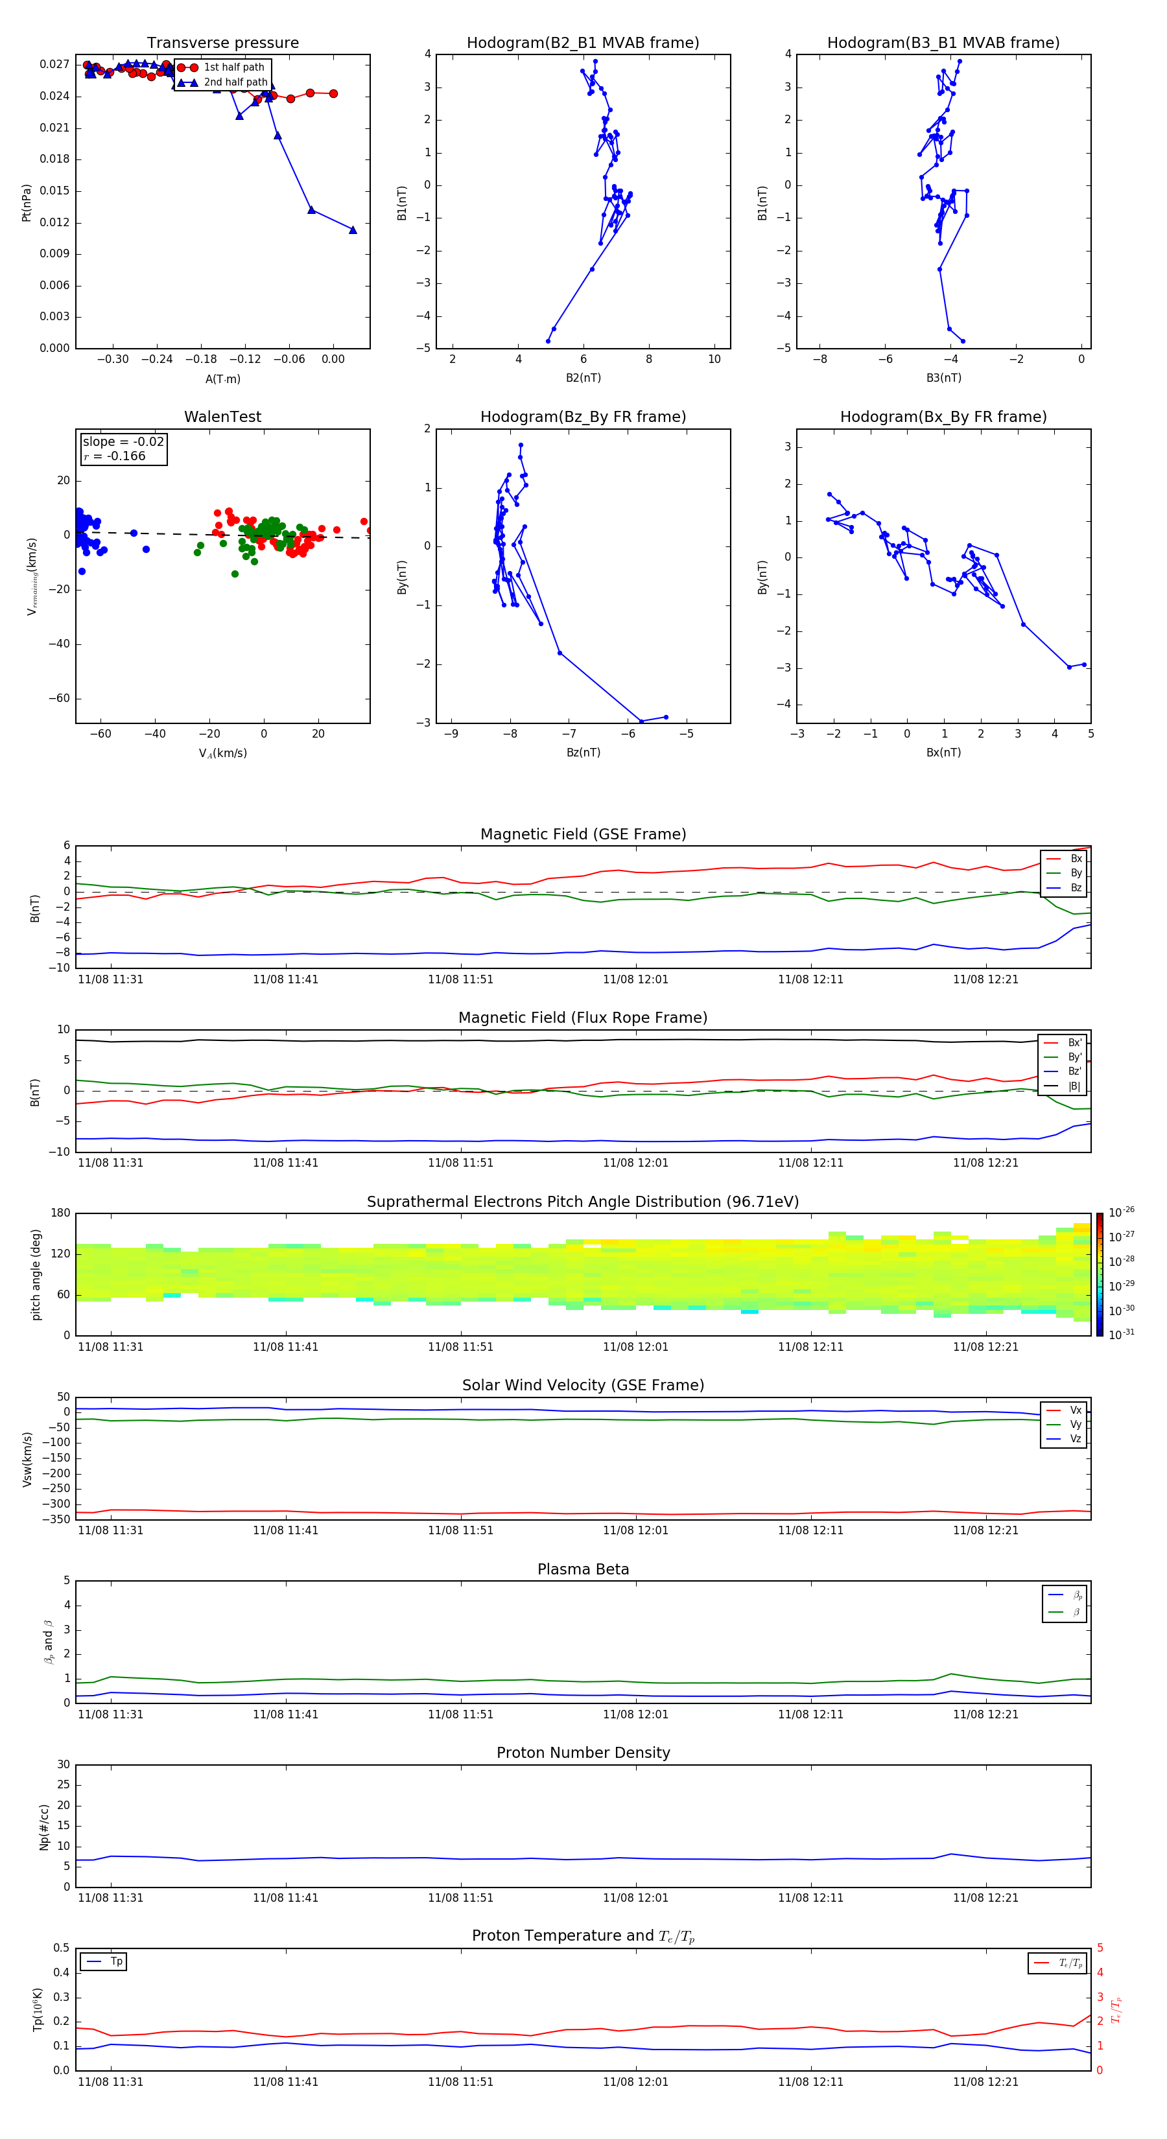Click the '1st half path' legend entry
The height and width of the screenshot is (2139, 1167).
point(221,67)
